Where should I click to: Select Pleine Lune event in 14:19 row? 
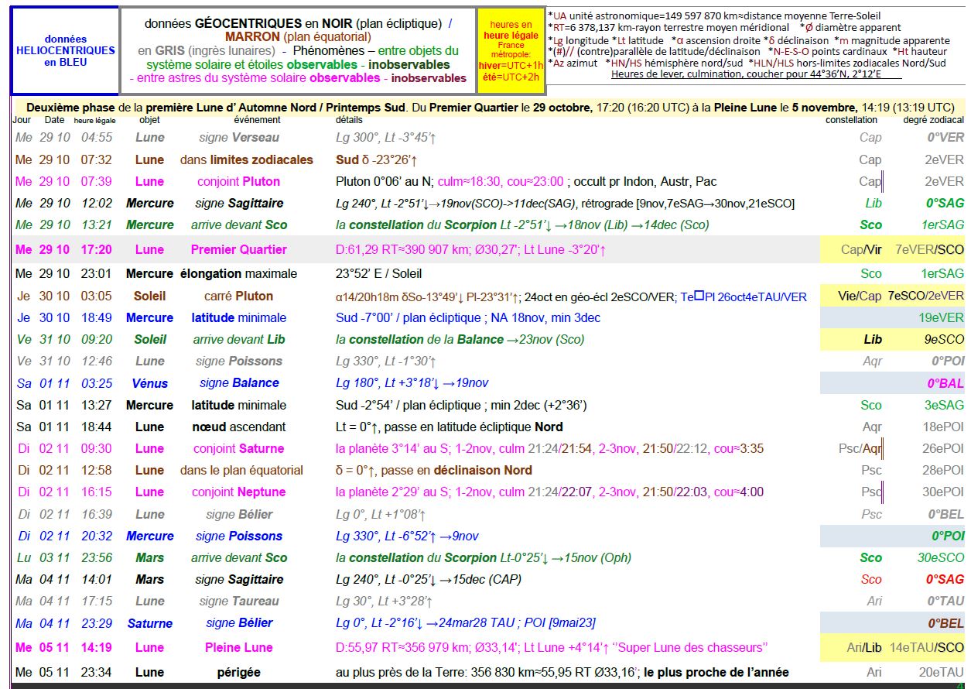(x=238, y=647)
